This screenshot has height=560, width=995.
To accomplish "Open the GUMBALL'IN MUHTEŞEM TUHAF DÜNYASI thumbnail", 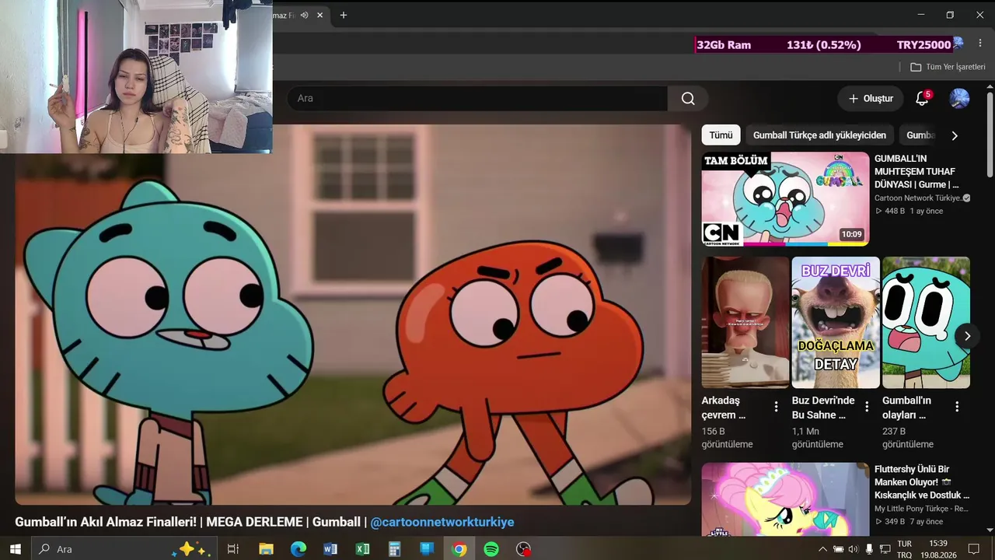I will (x=785, y=199).
